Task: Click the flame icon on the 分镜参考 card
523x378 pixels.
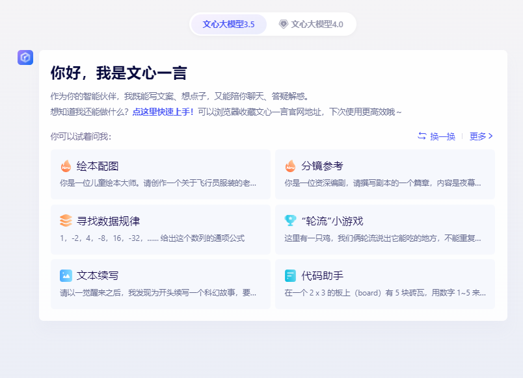Action: [291, 166]
